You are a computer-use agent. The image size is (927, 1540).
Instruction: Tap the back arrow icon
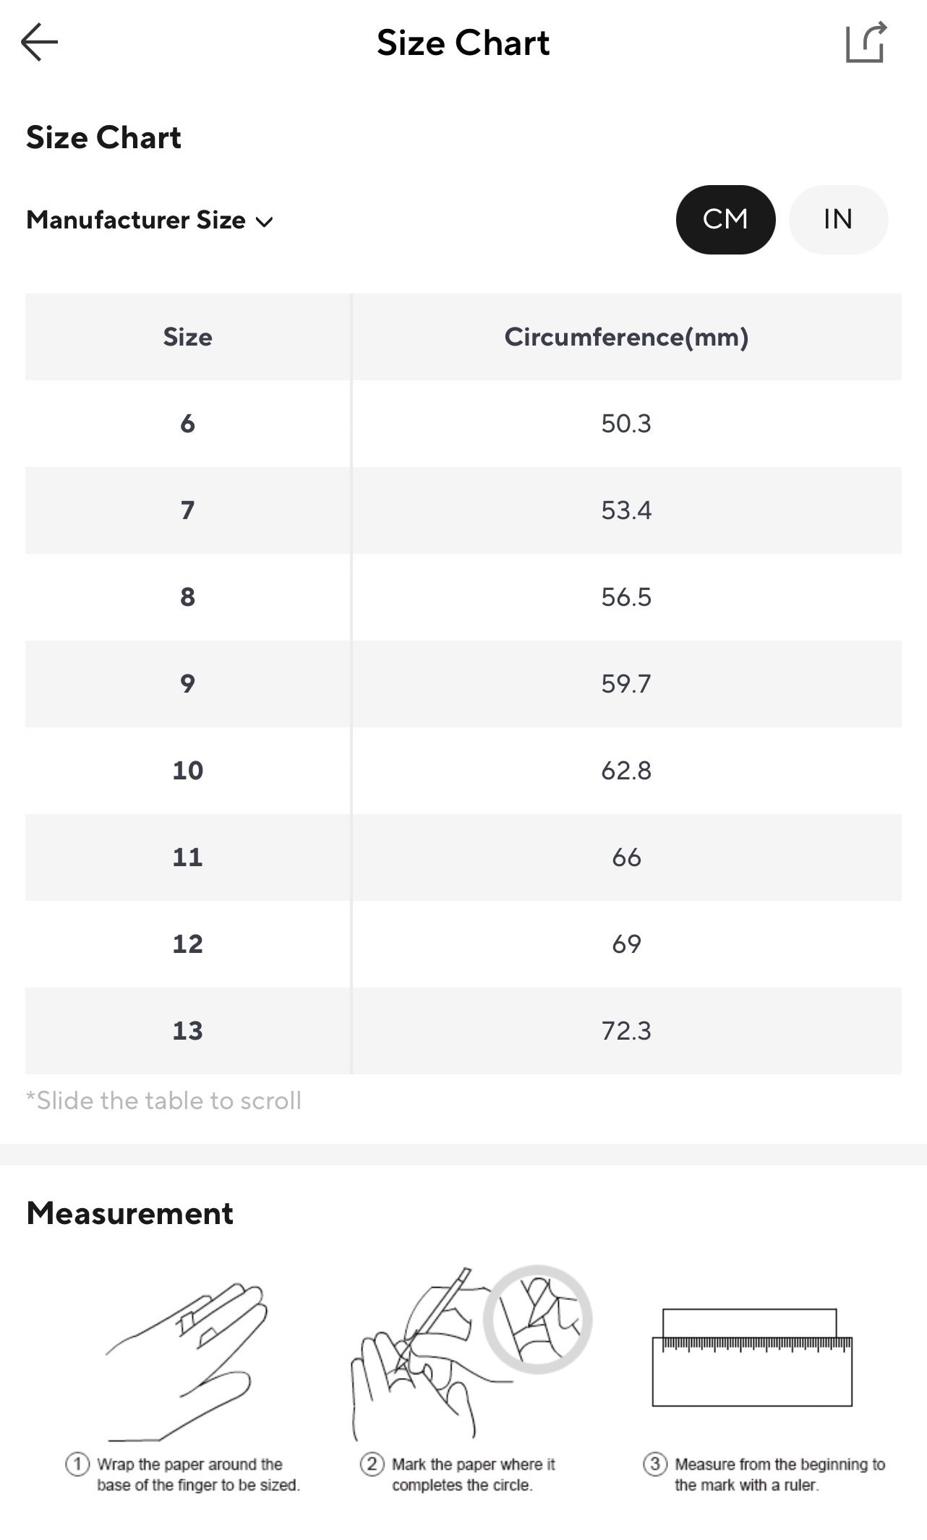tap(40, 43)
